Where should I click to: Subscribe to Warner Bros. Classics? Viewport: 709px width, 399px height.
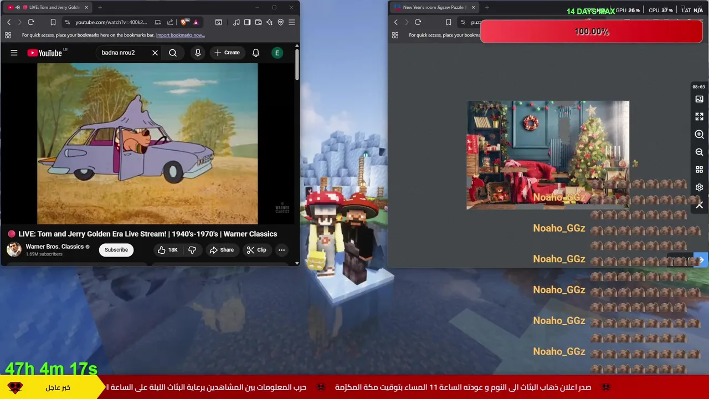click(116, 250)
